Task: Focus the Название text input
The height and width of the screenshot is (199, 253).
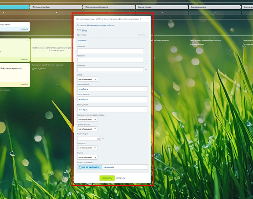Action: (x=110, y=60)
